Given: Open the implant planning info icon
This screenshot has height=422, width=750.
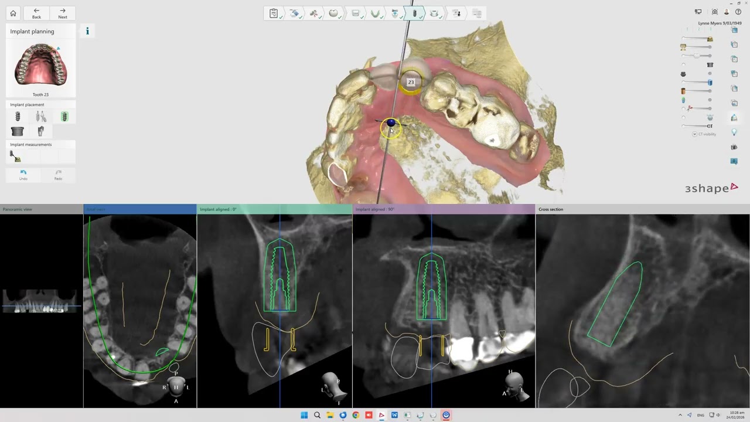Looking at the screenshot, I should (x=87, y=31).
